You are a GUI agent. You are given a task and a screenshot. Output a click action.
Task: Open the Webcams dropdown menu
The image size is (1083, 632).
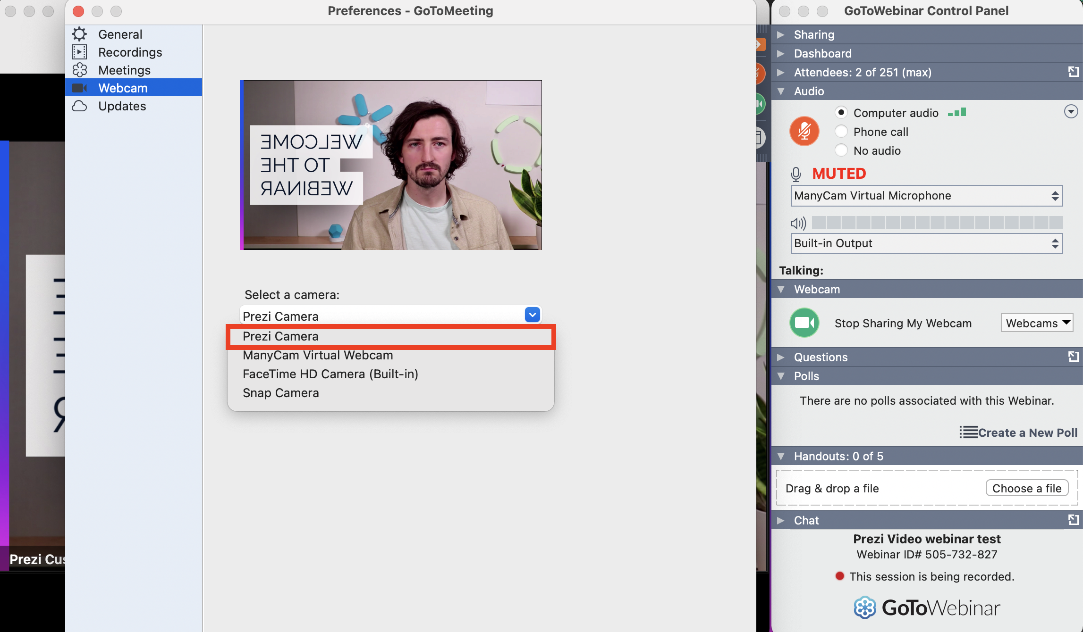(x=1037, y=323)
